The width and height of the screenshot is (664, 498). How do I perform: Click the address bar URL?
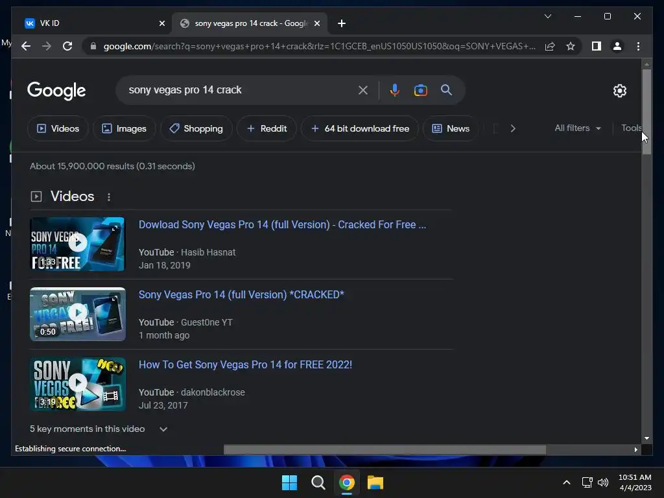319,46
